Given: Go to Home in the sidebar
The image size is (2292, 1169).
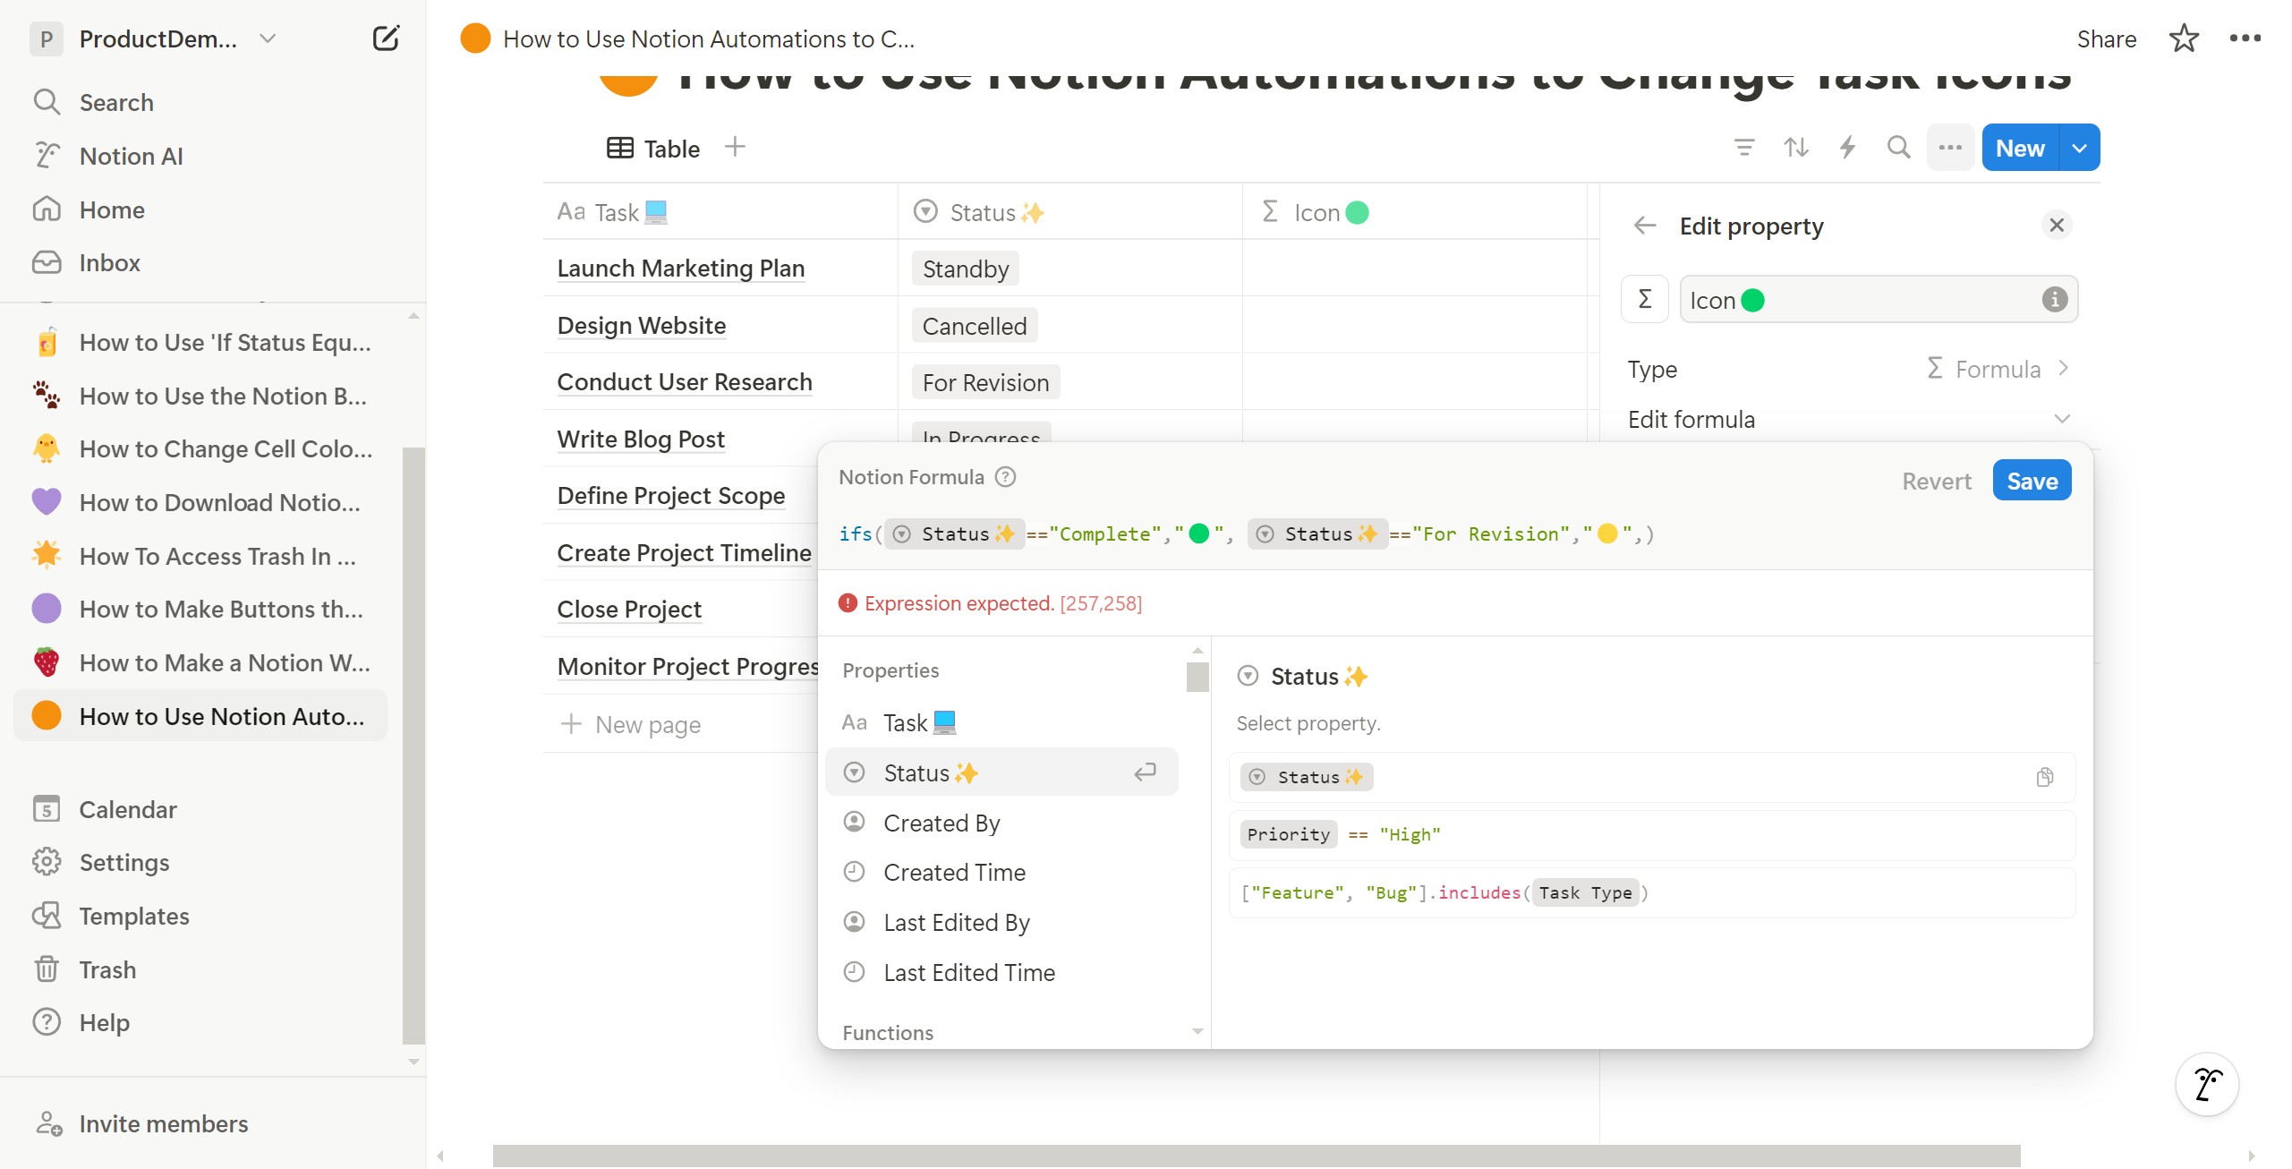Looking at the screenshot, I should point(112,209).
